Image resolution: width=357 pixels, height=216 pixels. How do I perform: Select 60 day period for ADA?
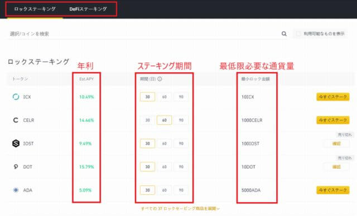click(x=164, y=190)
